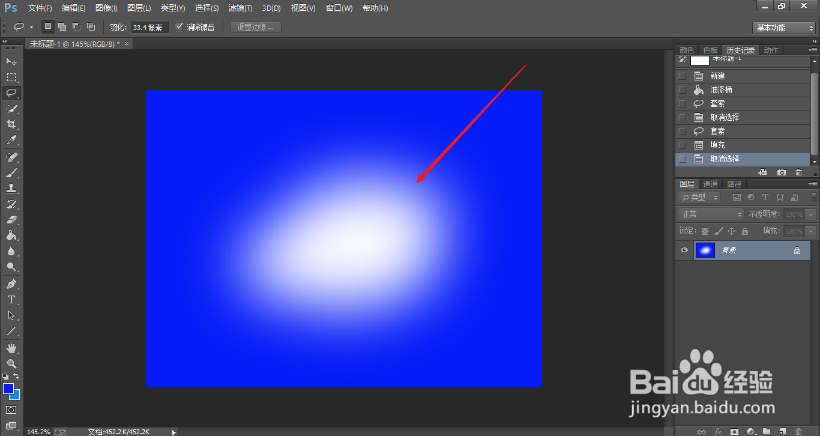Set the foreground color swatch
820x436 pixels.
8,389
